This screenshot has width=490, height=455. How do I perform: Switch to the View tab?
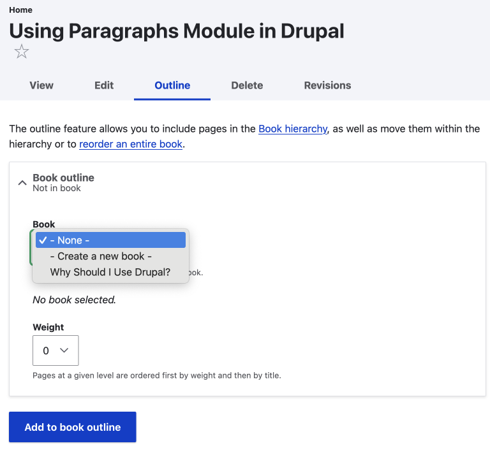click(x=41, y=85)
